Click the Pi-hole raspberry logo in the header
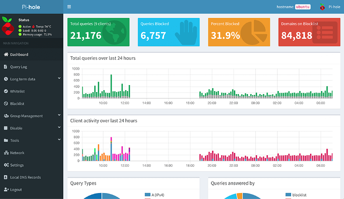Viewport: 344px width, 199px height. (322, 7)
